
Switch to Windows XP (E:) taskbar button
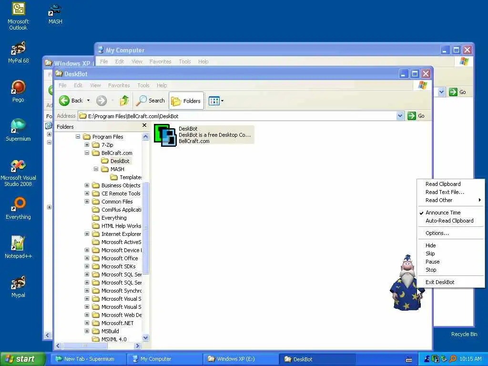pyautogui.click(x=241, y=359)
